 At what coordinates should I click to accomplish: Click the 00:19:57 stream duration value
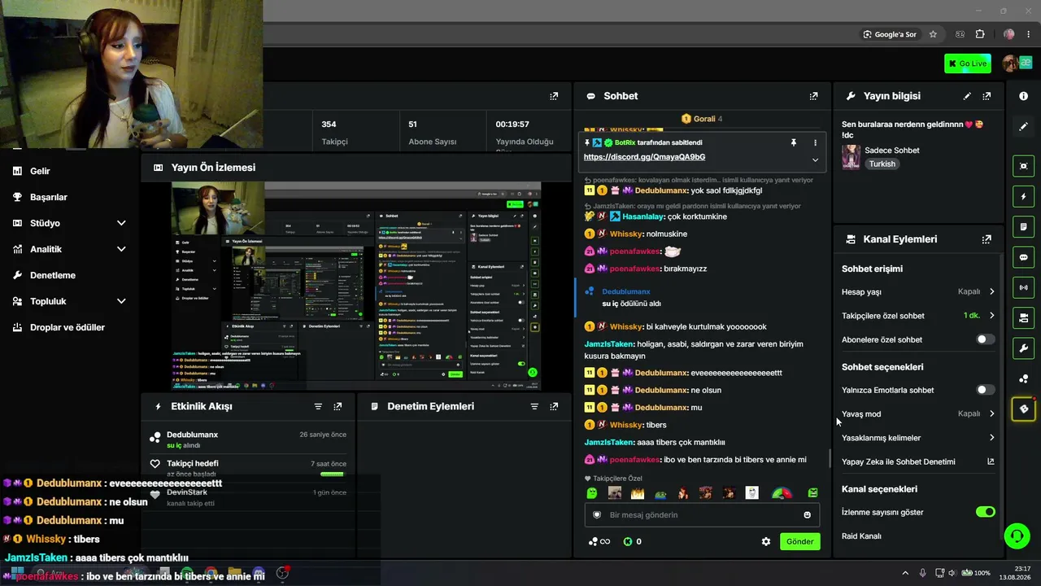[512, 125]
